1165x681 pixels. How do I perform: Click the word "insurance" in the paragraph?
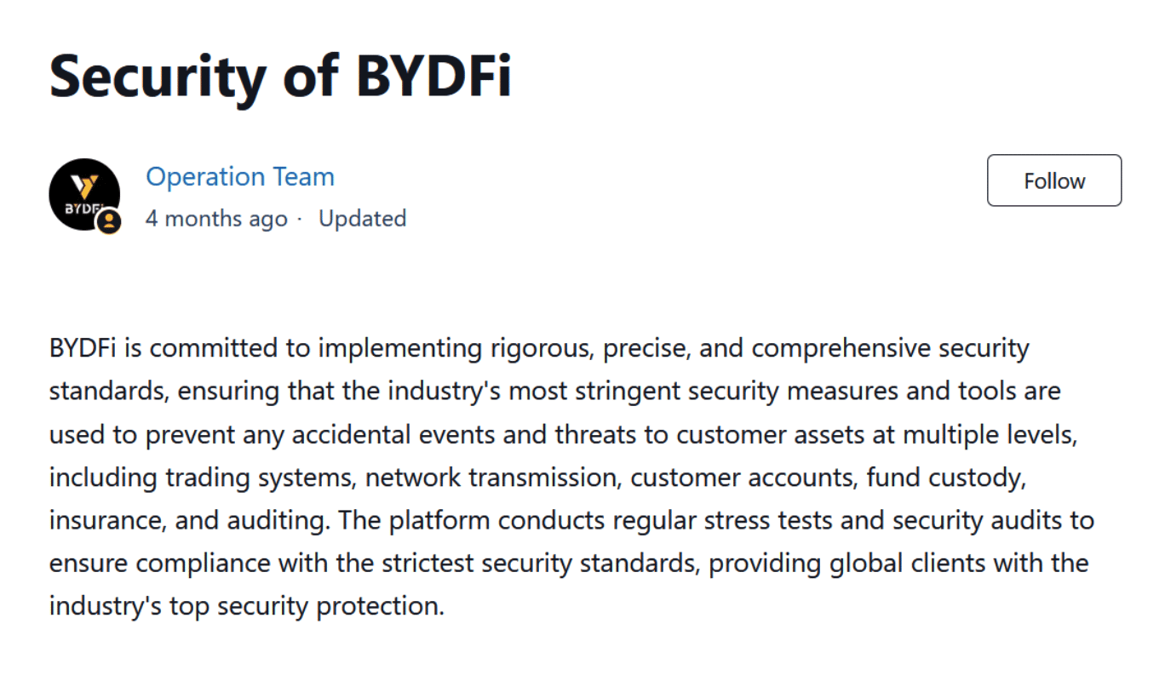tap(106, 520)
